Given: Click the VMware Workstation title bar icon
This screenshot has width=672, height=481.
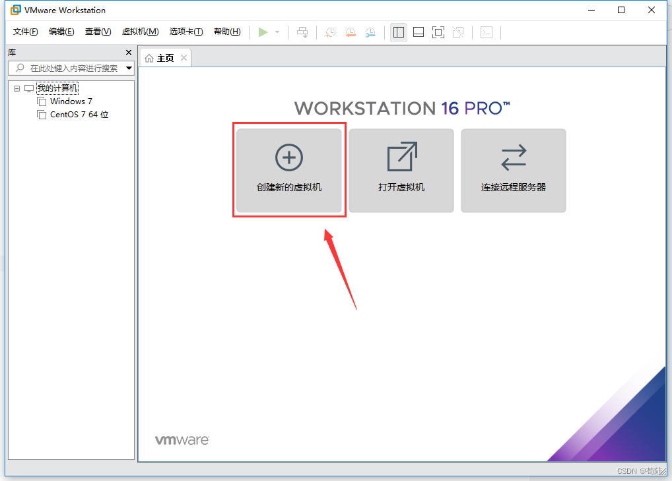Looking at the screenshot, I should [15, 10].
